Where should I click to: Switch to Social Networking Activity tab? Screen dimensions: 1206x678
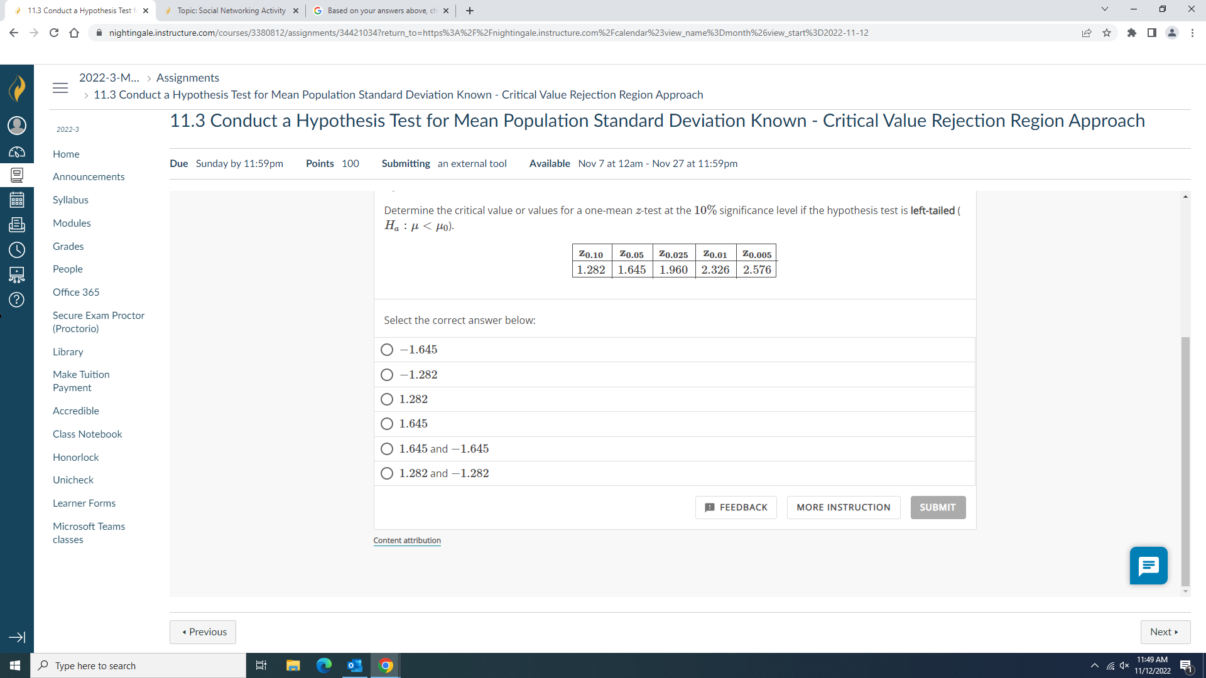(x=231, y=11)
